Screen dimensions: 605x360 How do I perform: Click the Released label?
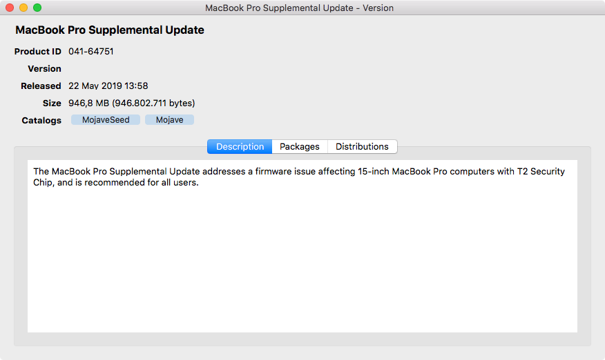click(41, 86)
